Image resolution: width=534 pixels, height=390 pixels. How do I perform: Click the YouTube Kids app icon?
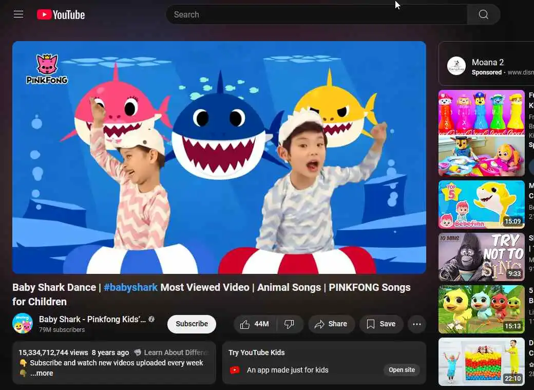(235, 370)
